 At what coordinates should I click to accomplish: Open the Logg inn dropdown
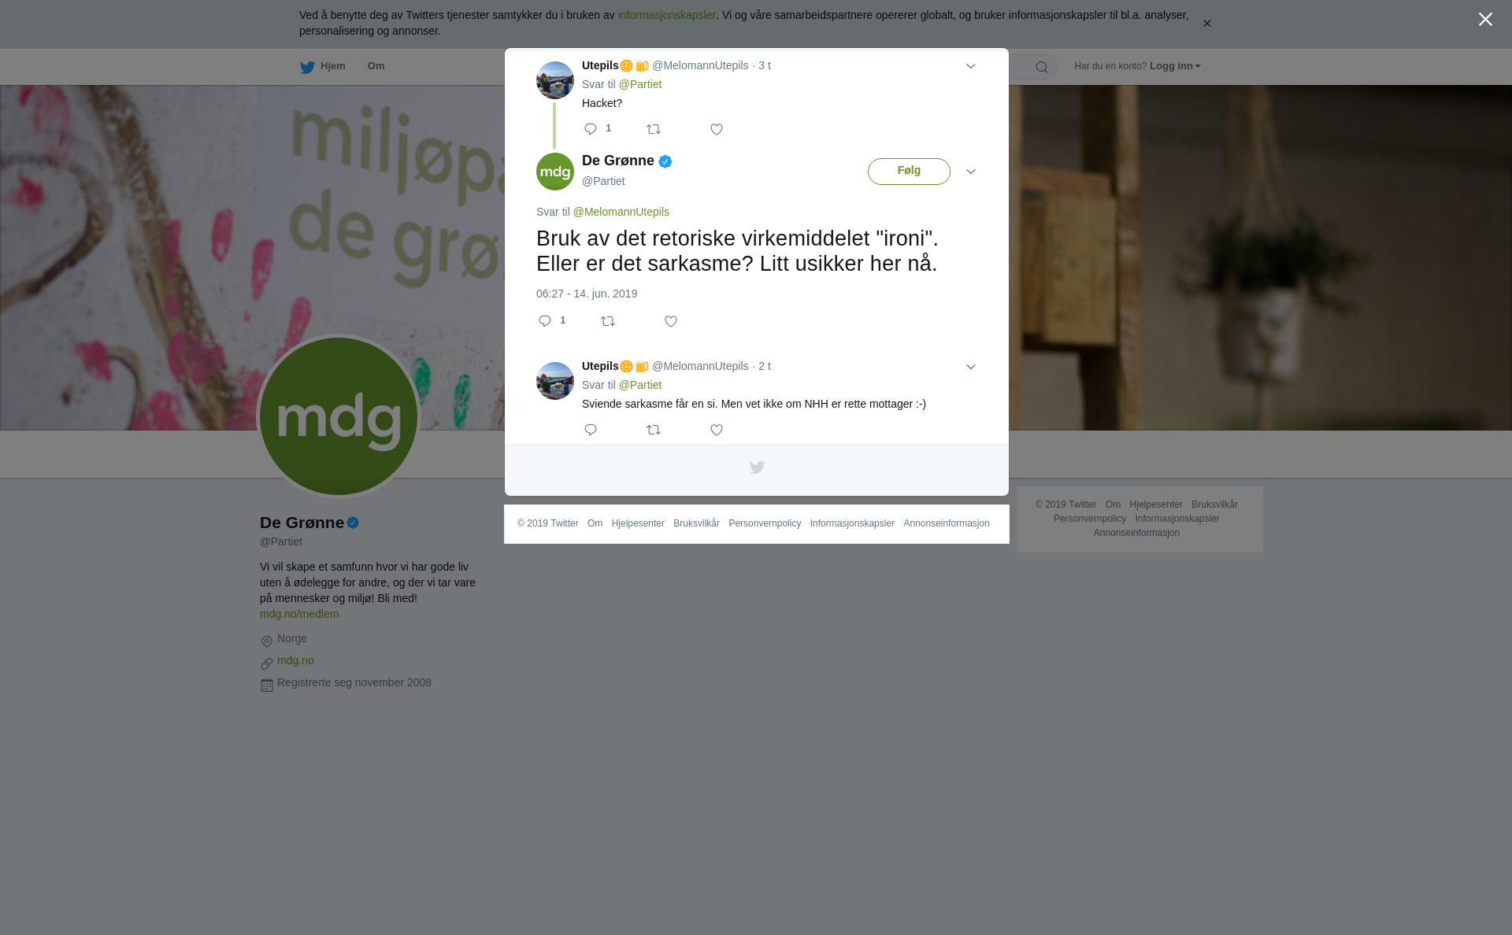click(1175, 66)
